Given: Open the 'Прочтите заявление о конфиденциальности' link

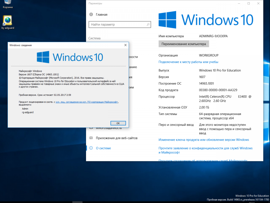Looking at the screenshot, I should tap(206, 150).
